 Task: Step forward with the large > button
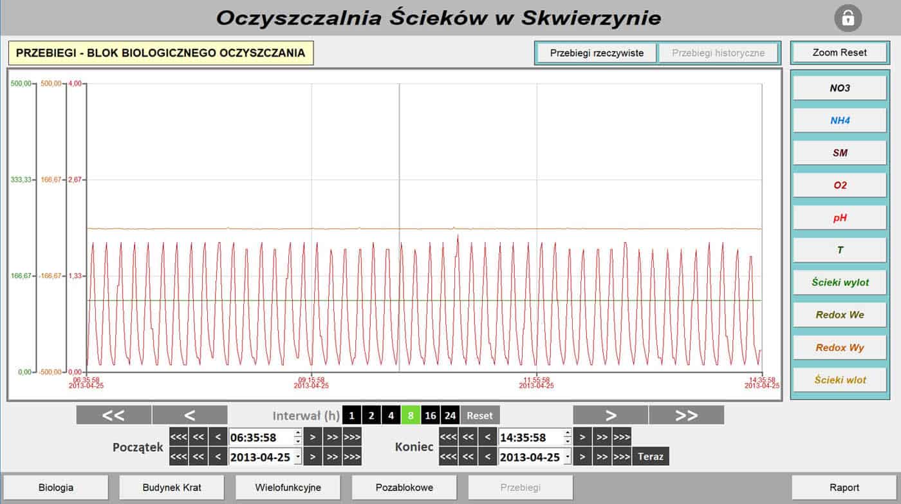pyautogui.click(x=611, y=415)
